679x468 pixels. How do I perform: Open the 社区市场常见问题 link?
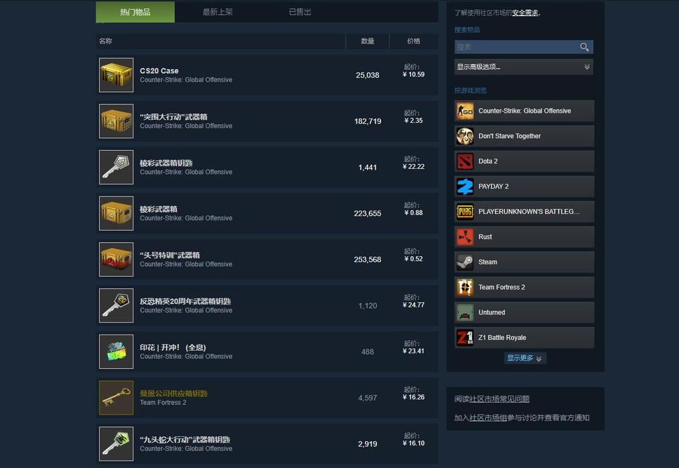click(x=500, y=399)
